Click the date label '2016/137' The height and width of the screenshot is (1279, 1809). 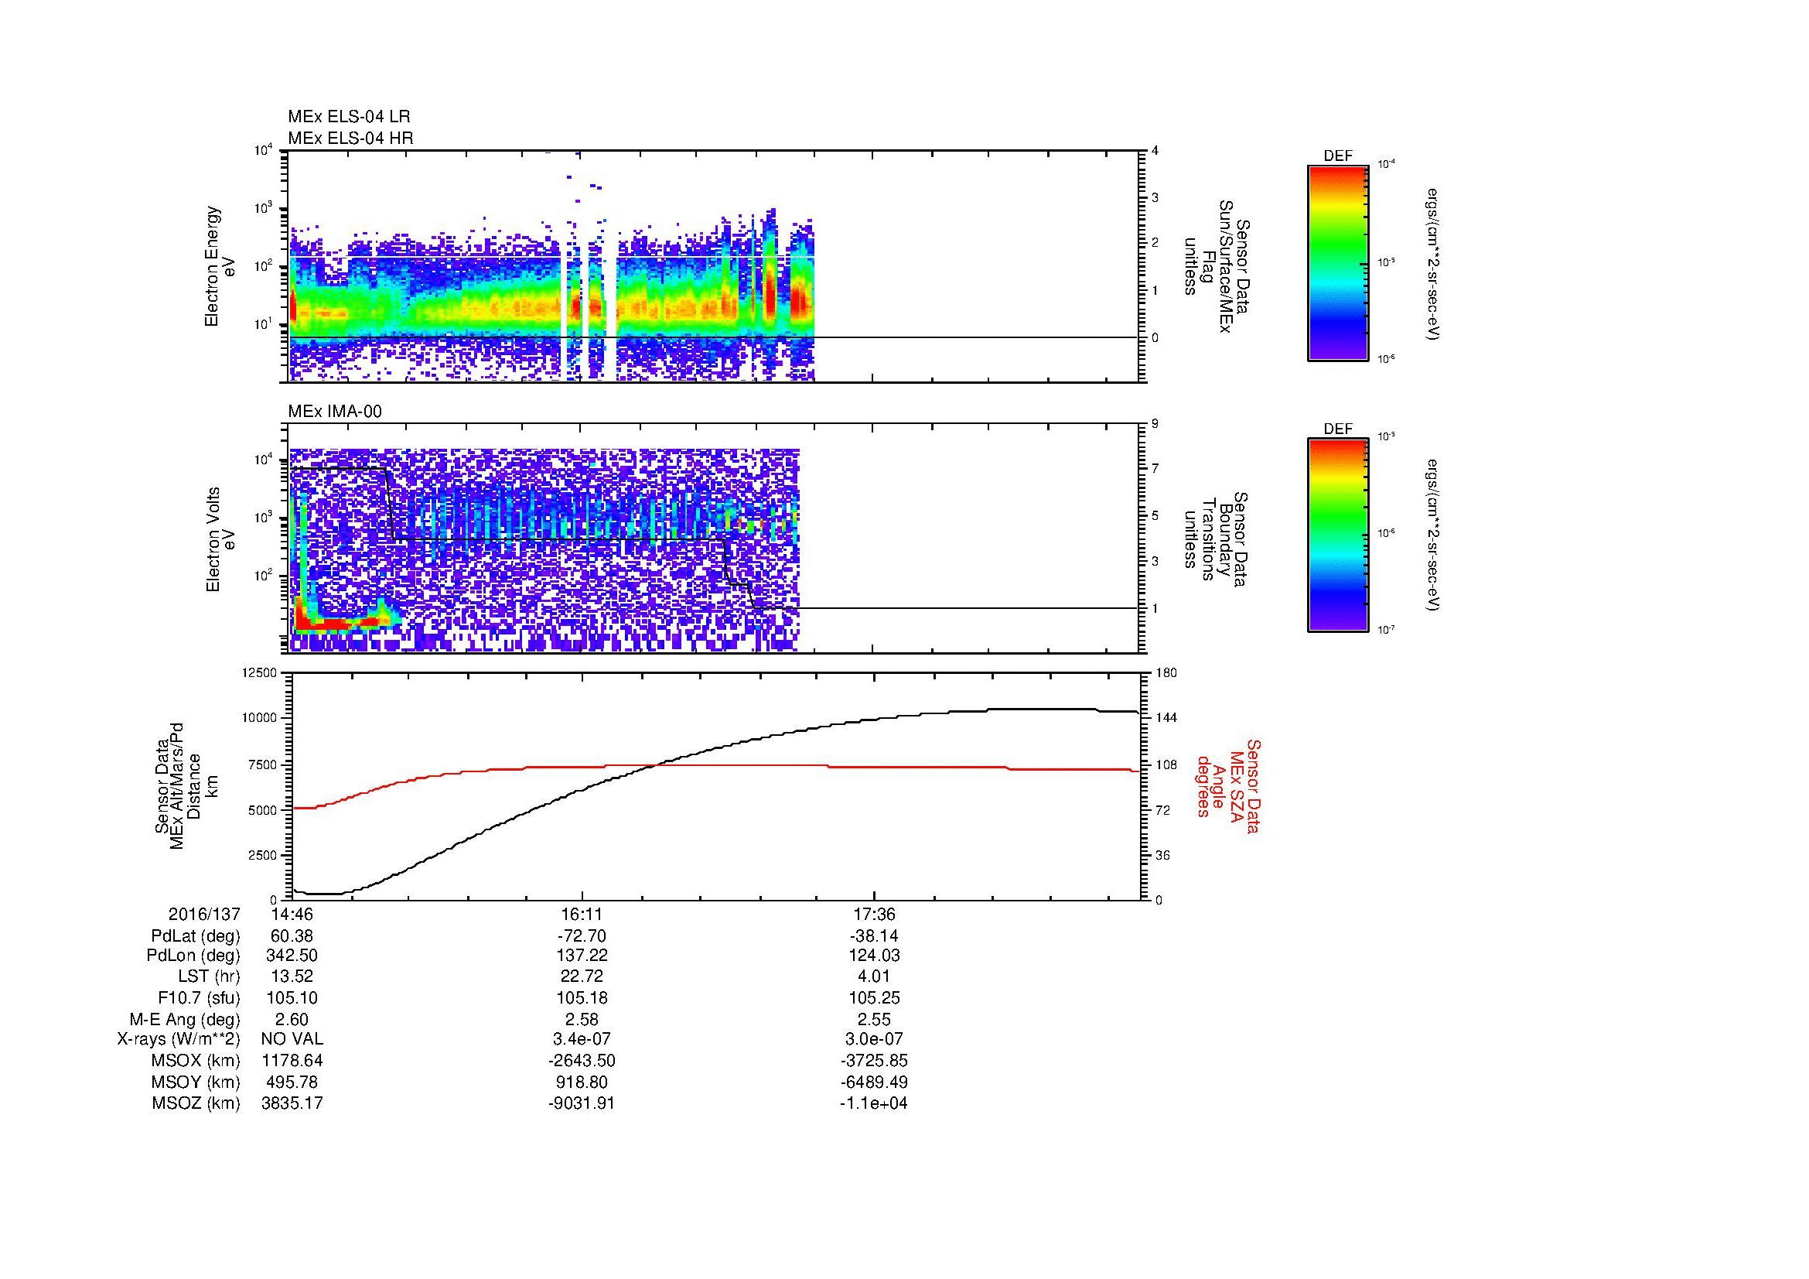[204, 914]
